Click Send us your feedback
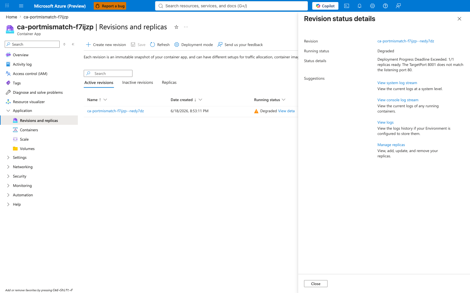 tap(240, 45)
